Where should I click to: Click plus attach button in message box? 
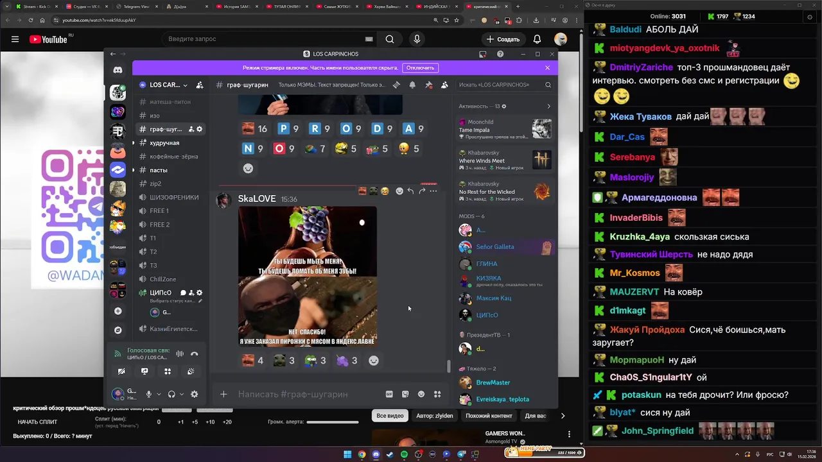pos(223,394)
